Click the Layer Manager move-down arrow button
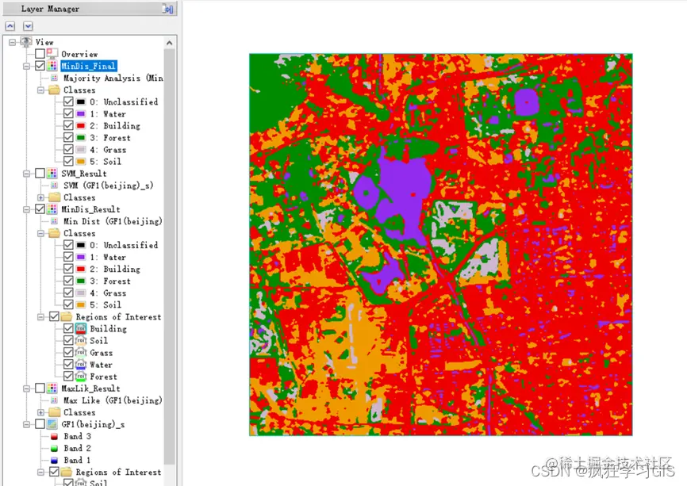 pyautogui.click(x=28, y=26)
